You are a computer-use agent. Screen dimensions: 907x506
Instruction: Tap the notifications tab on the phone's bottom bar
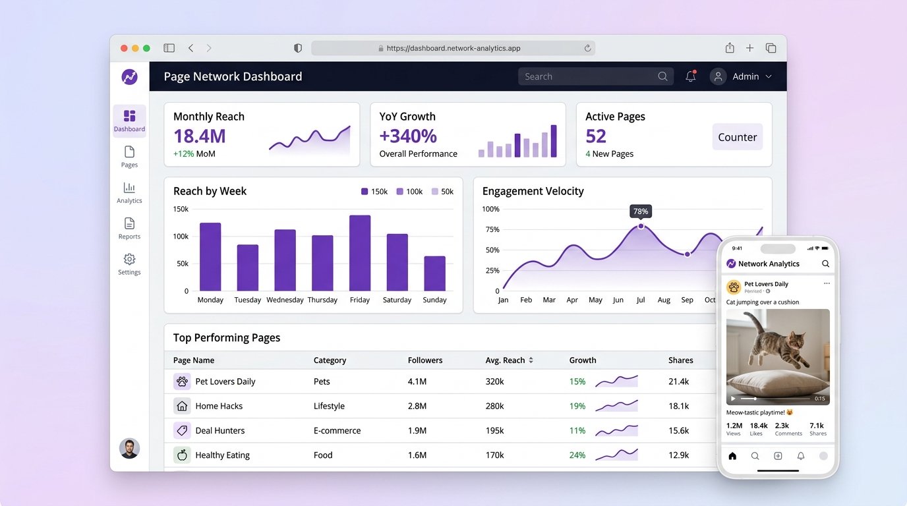click(x=801, y=456)
